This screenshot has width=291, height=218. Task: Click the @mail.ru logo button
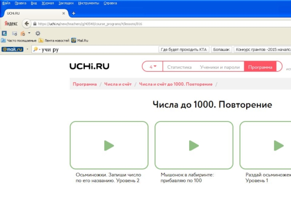click(12, 49)
